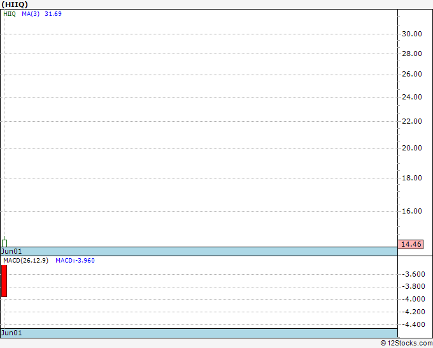433x348 pixels.
Task: Click the 31.69 moving average value
Action: [x=53, y=14]
